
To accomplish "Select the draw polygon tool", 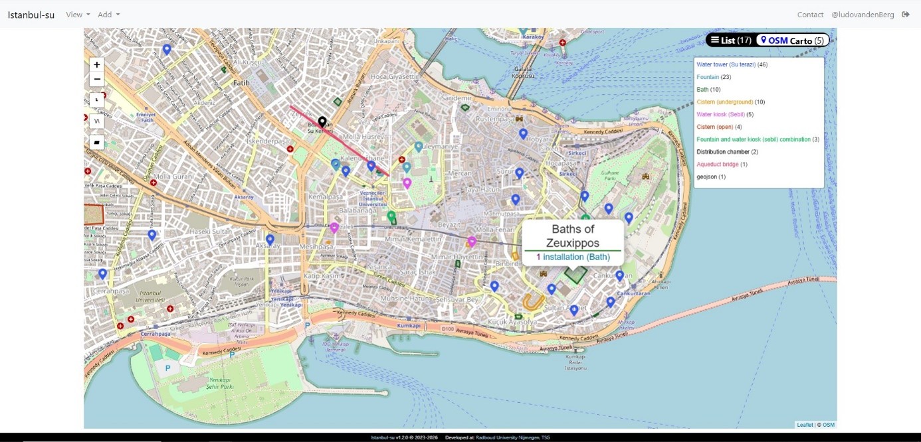I will 97,142.
